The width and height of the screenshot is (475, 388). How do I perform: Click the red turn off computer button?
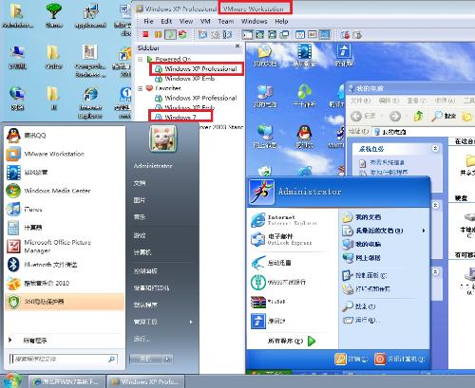380,359
